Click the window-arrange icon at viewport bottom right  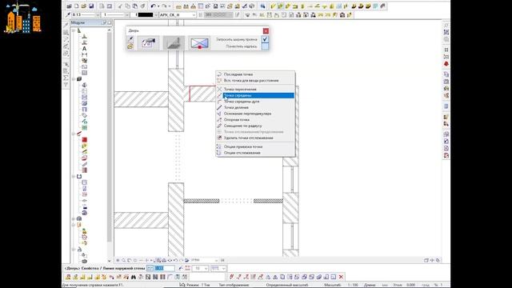426,260
